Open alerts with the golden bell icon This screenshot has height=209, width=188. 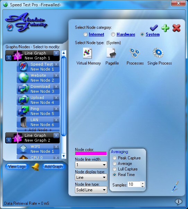[x=35, y=167]
